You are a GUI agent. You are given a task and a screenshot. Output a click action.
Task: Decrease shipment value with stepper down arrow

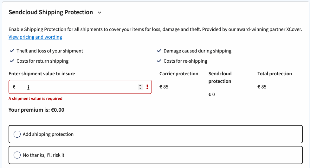[140, 88]
